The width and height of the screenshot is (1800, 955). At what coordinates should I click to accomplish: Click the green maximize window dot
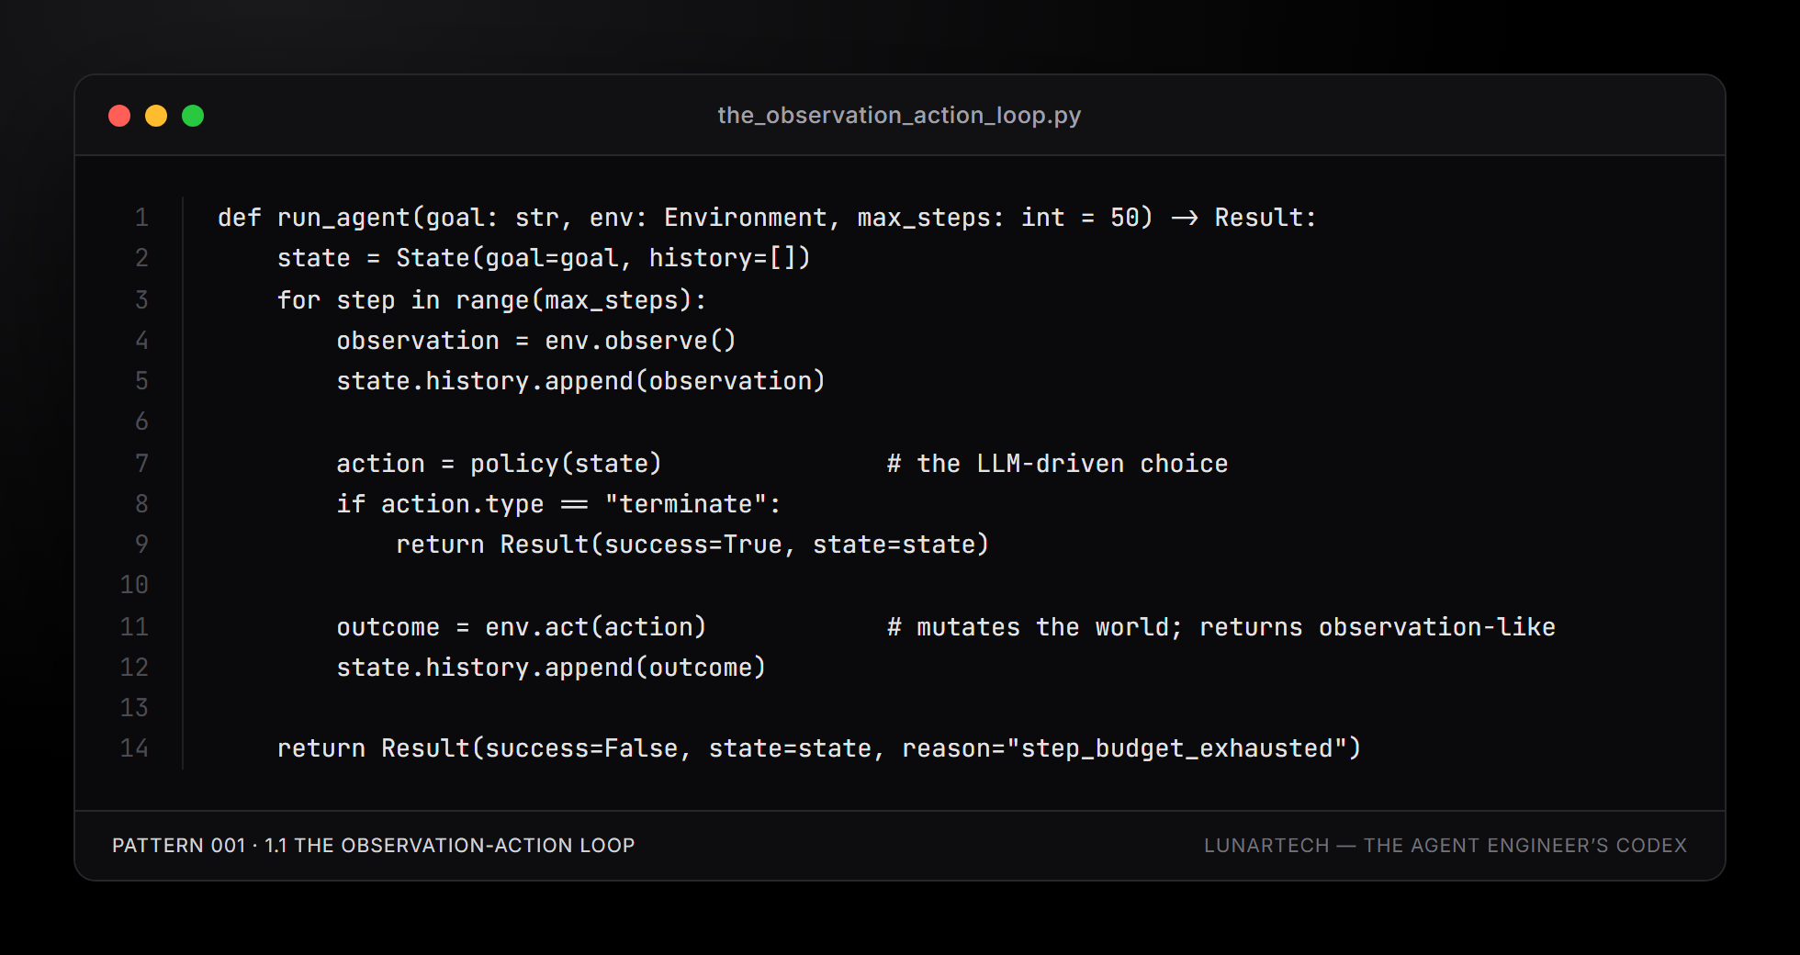(193, 116)
